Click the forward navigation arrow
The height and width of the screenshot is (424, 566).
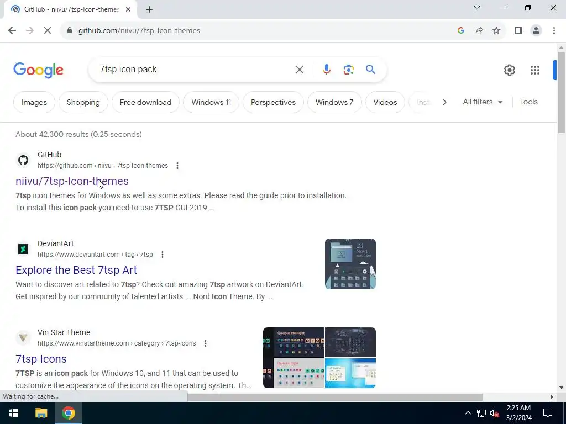[30, 31]
